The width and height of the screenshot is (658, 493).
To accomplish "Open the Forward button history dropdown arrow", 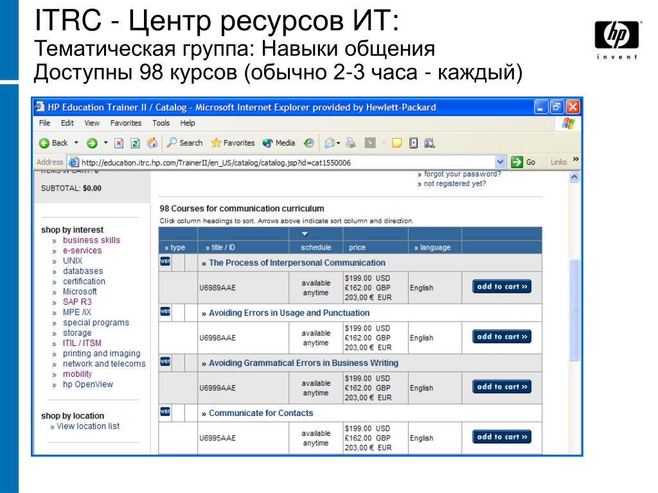I will point(106,143).
